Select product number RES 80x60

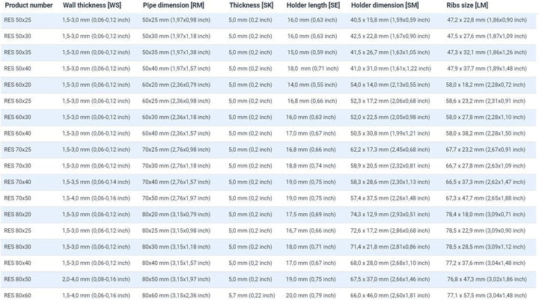coord(17,296)
